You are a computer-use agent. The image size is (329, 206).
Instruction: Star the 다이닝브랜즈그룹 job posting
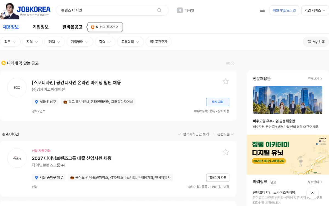[x=226, y=152]
